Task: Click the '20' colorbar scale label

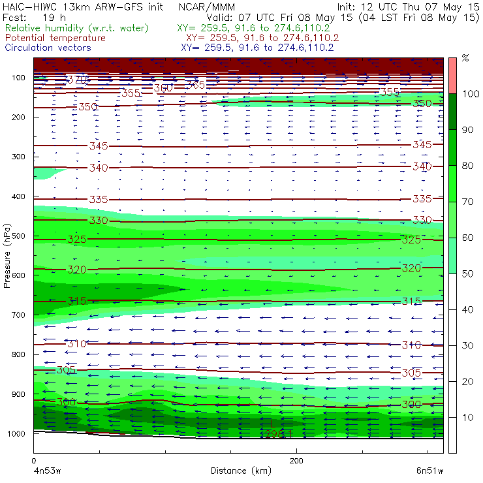Action: click(x=467, y=382)
